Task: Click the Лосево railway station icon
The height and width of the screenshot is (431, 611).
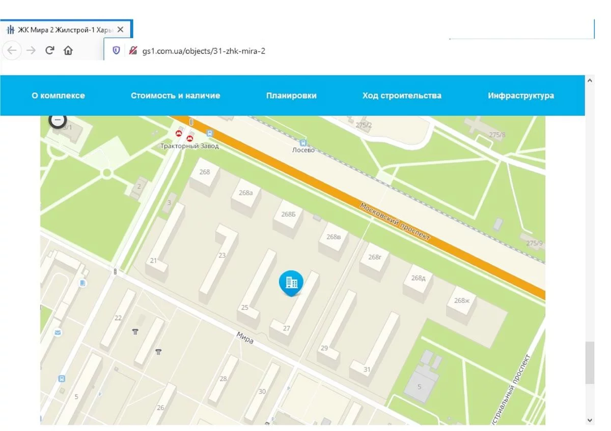Action: pyautogui.click(x=304, y=143)
